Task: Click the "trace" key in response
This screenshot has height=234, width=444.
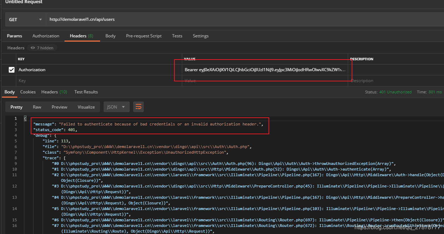Action: (50, 158)
